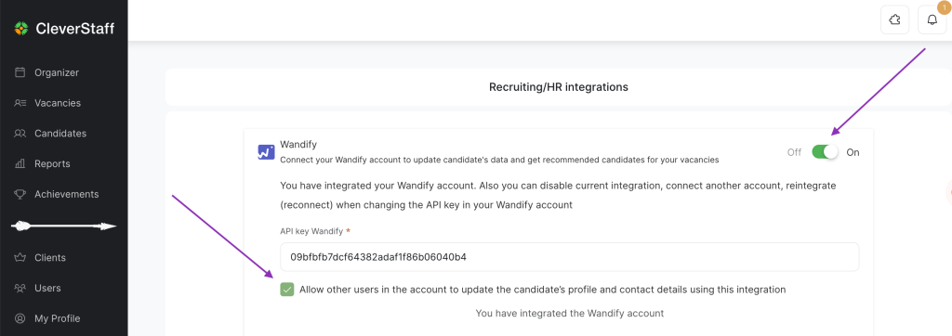Click the Vacancies sidebar icon
The height and width of the screenshot is (336, 952).
point(20,103)
